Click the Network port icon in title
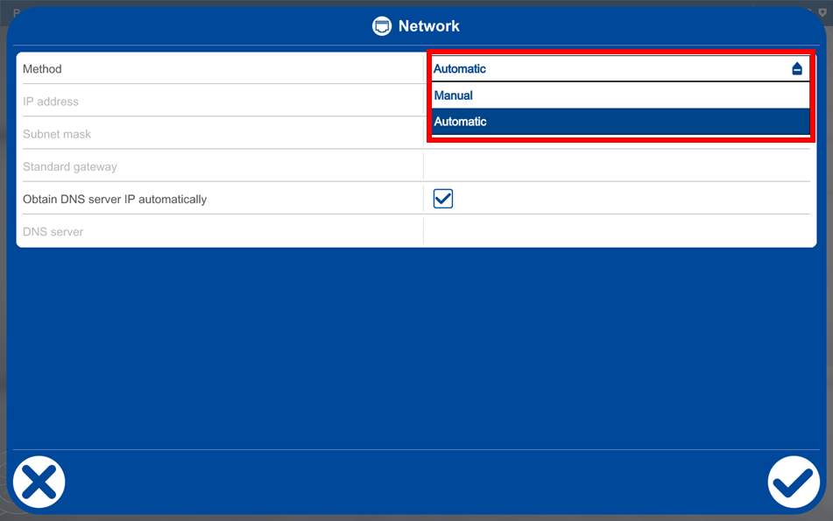The width and height of the screenshot is (833, 521). [x=382, y=26]
